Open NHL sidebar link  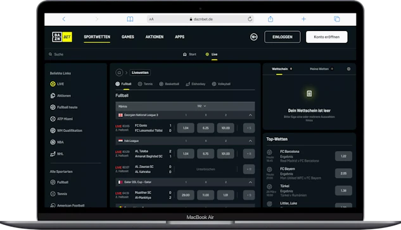click(57, 154)
